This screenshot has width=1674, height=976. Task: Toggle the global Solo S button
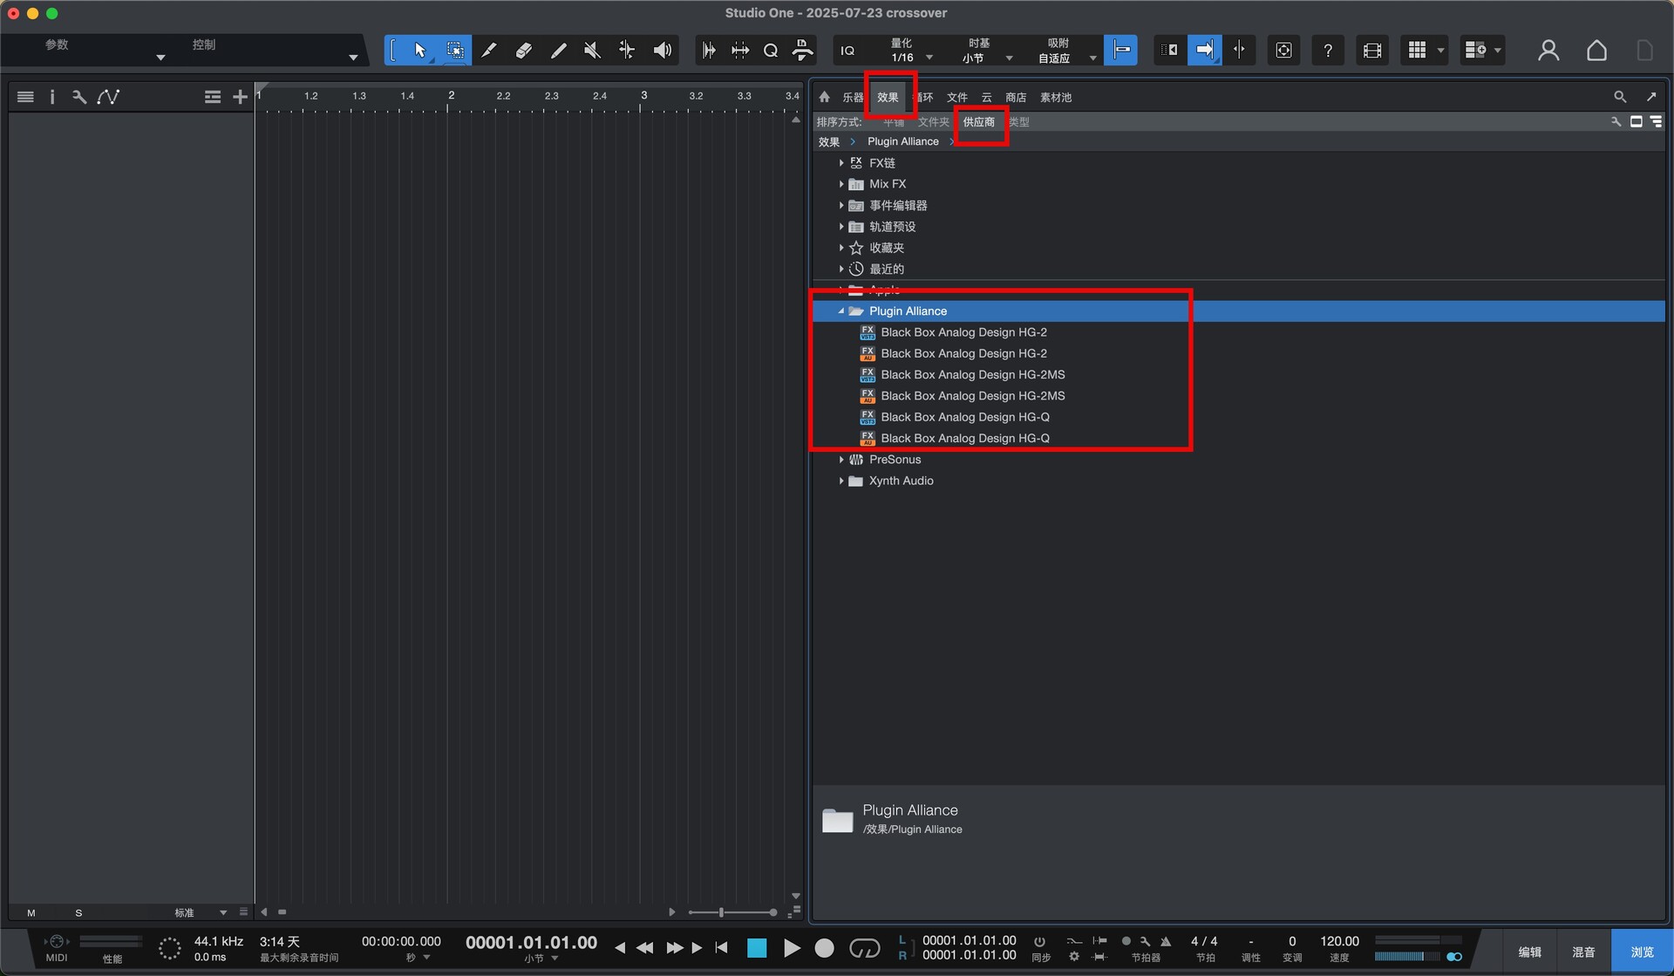pyautogui.click(x=78, y=913)
